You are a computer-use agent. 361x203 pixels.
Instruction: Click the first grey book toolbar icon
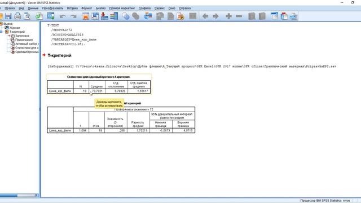pyautogui.click(x=252, y=16)
